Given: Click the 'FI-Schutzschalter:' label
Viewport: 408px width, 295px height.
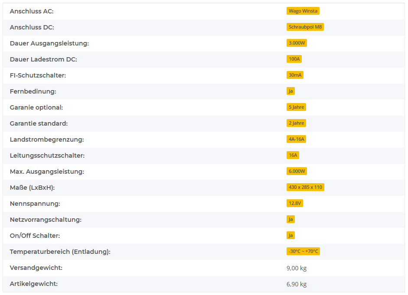Looking at the screenshot, I should click(x=38, y=75).
